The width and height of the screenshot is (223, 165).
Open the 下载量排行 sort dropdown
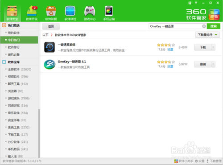207,35
